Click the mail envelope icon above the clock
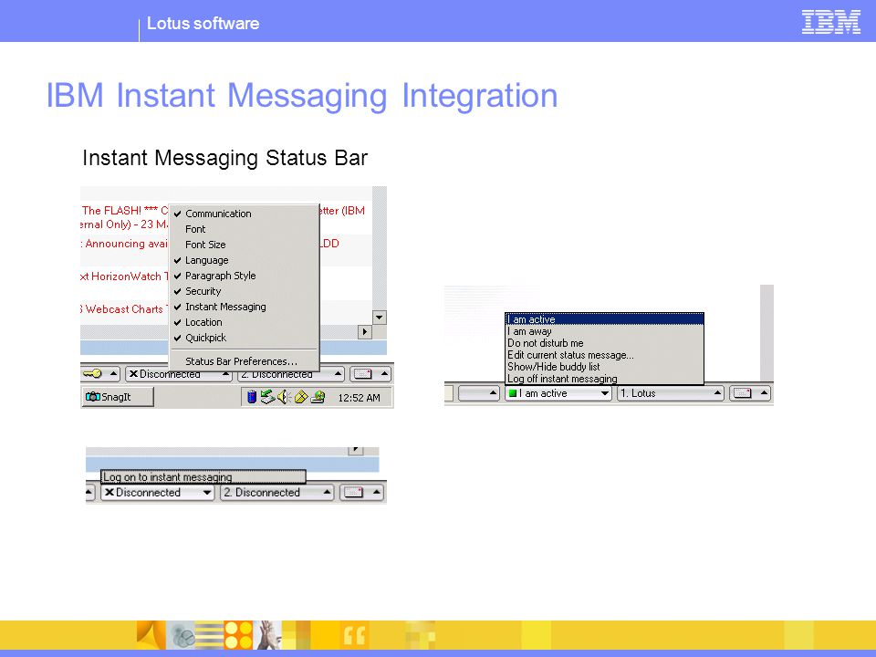The height and width of the screenshot is (657, 876). (363, 374)
